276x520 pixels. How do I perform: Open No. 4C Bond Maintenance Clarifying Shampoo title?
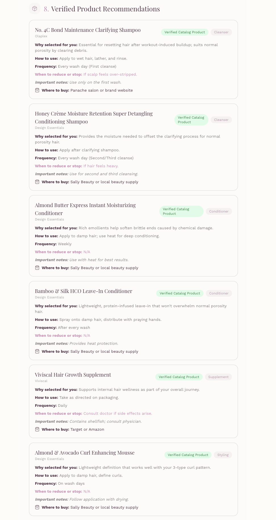pos(88,30)
